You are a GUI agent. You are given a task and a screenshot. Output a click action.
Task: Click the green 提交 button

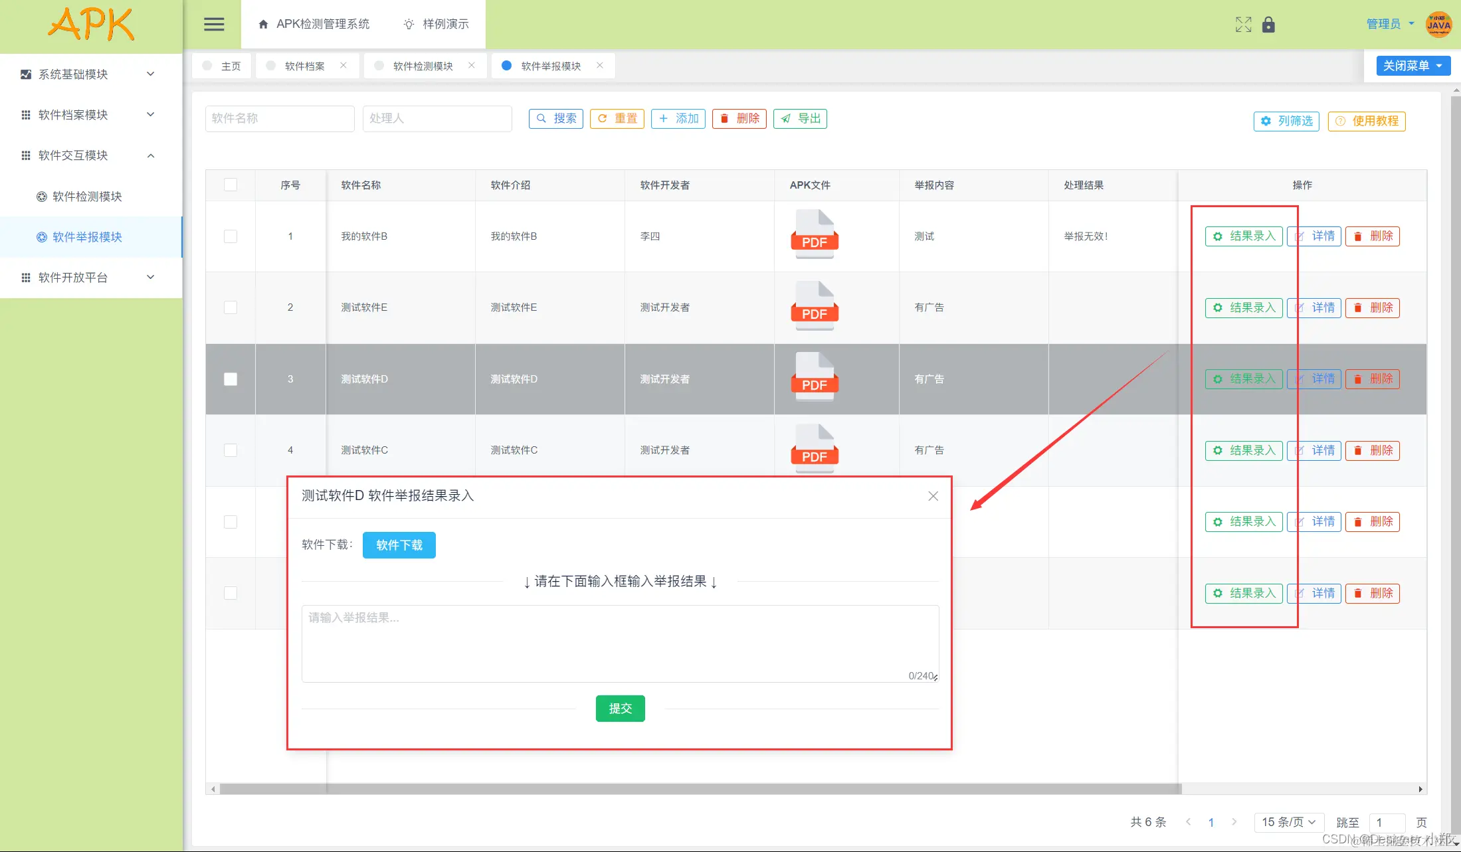click(620, 709)
